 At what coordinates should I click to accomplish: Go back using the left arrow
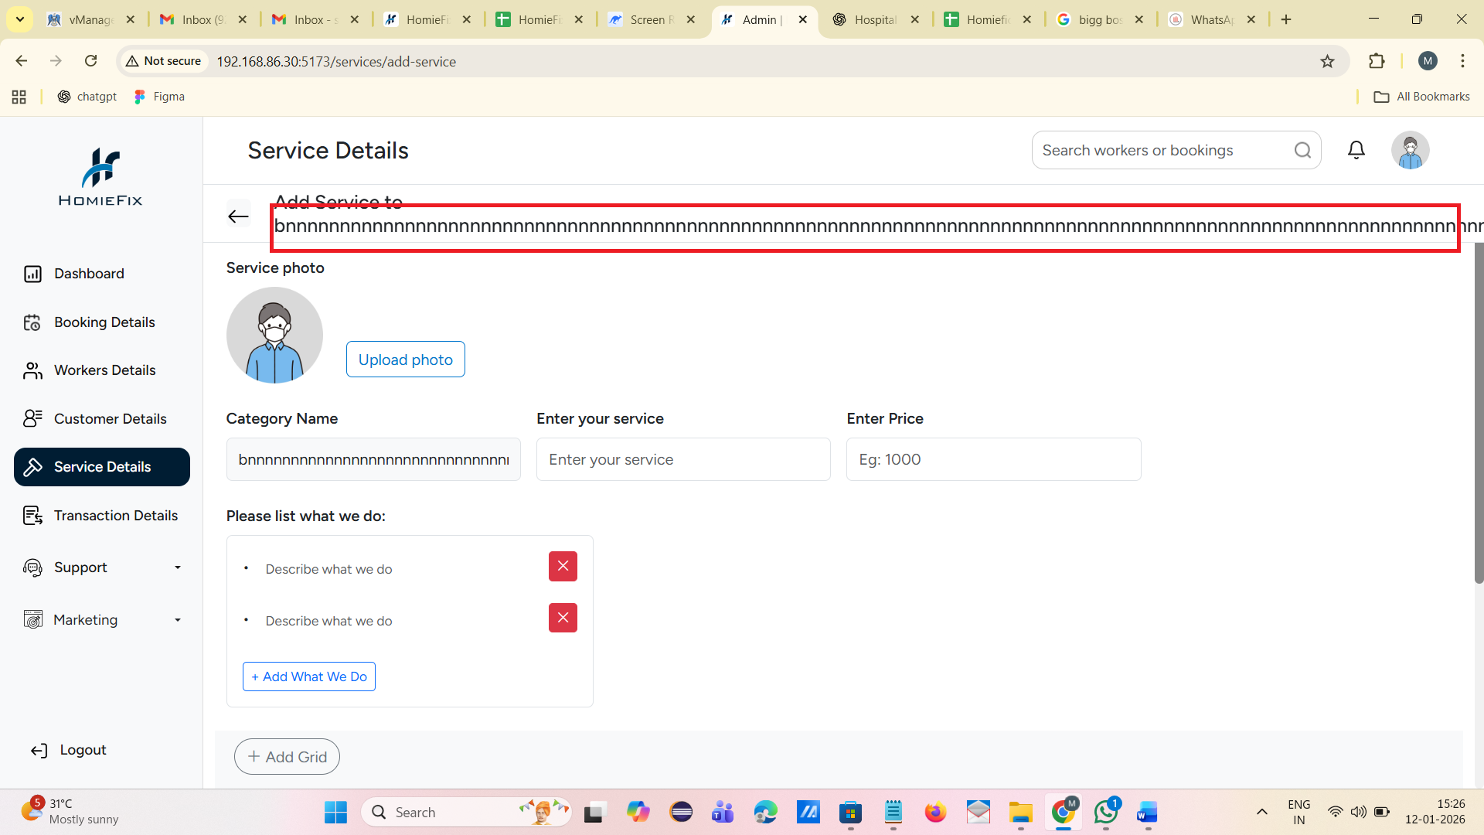pos(238,216)
